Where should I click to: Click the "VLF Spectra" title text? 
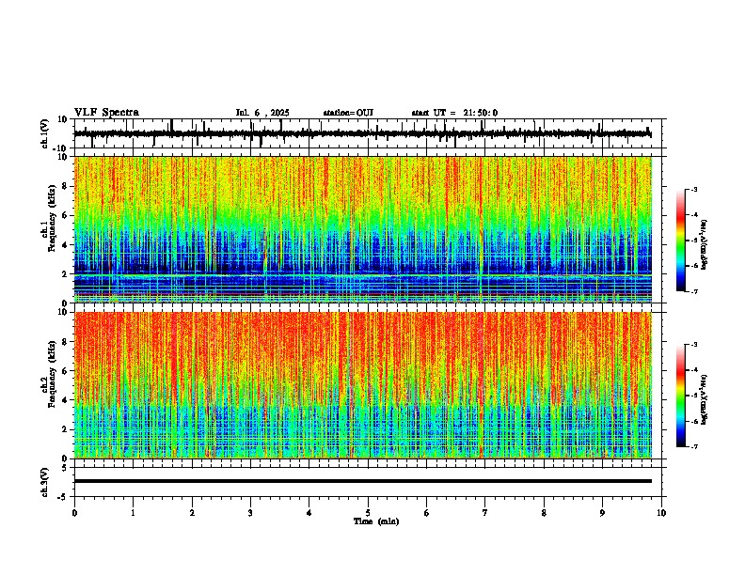(106, 113)
